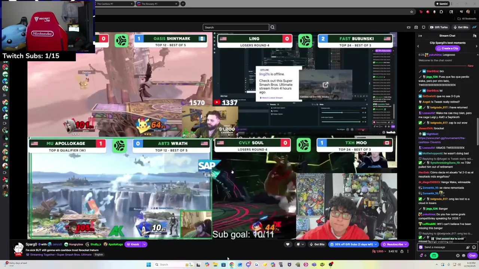Viewport: 479px width, 269px height.
Task: Open Chrome from the taskbar
Action: pos(232,265)
